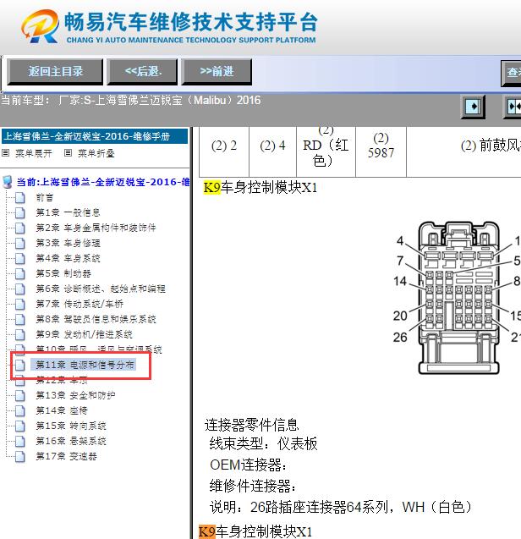521x539 pixels.
Task: Click table cell (2) 前鼓风
Action: 464,151
